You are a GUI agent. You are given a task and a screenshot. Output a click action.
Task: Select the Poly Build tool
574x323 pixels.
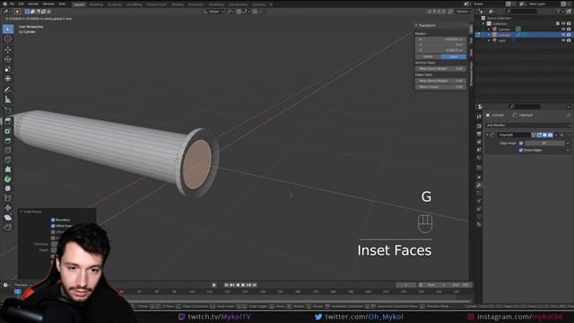pos(8,170)
